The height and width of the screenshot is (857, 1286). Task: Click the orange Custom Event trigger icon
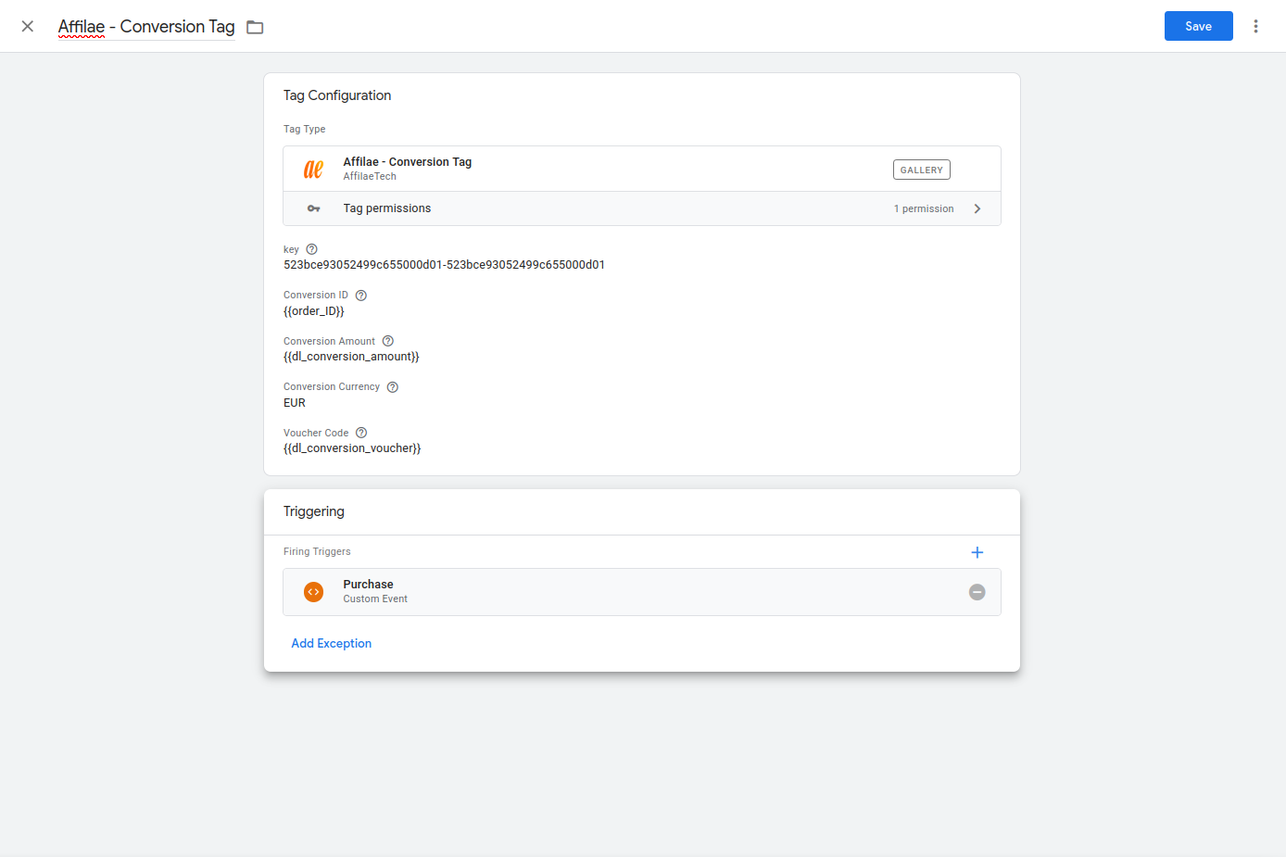tap(313, 592)
